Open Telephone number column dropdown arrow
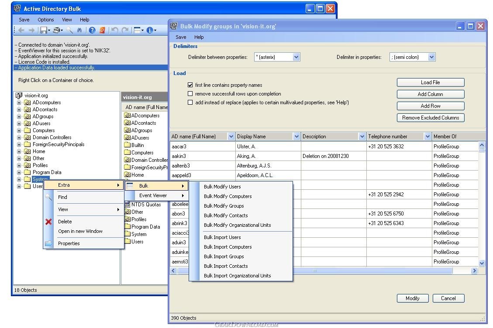The image size is (493, 328). pyautogui.click(x=427, y=137)
